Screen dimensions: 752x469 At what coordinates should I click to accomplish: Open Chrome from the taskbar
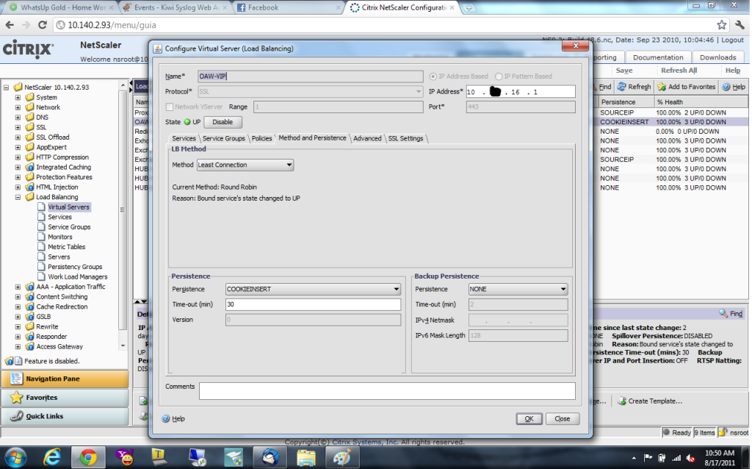pos(88,457)
